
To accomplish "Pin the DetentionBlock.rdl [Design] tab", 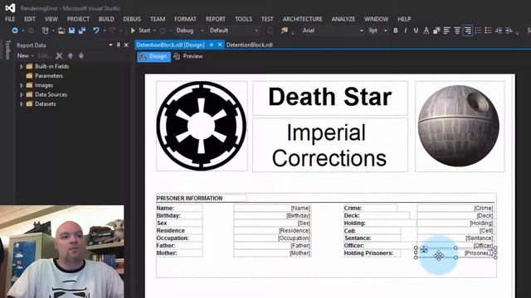I will coord(212,45).
